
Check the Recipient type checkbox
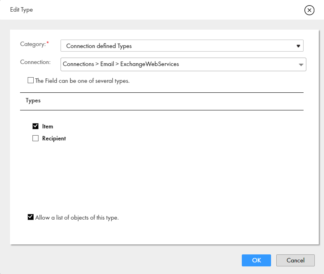point(36,138)
